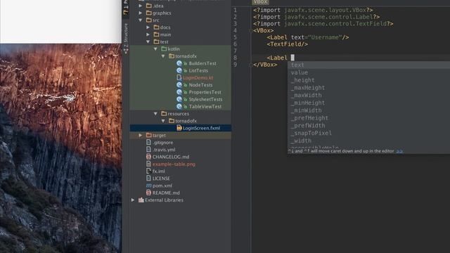Click the ListTests class icon

[x=179, y=70]
